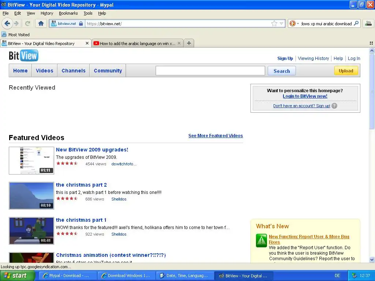
Task: Click Login to BitView now link
Action: point(305,96)
